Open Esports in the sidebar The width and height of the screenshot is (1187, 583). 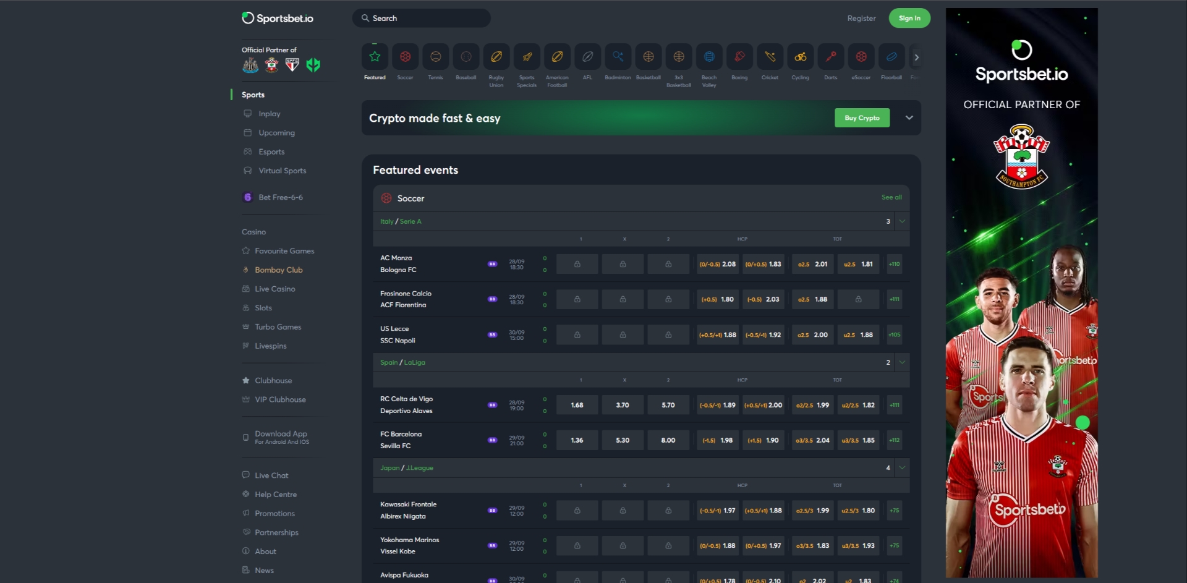(x=271, y=151)
